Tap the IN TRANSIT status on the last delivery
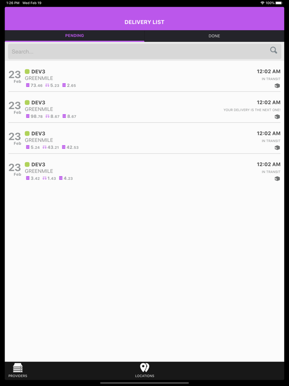This screenshot has width=289, height=386. pyautogui.click(x=271, y=172)
